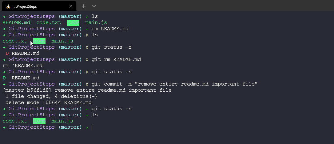334x144 pixels.
Task: Click README.md in the first ls listing
Action: click(16, 22)
